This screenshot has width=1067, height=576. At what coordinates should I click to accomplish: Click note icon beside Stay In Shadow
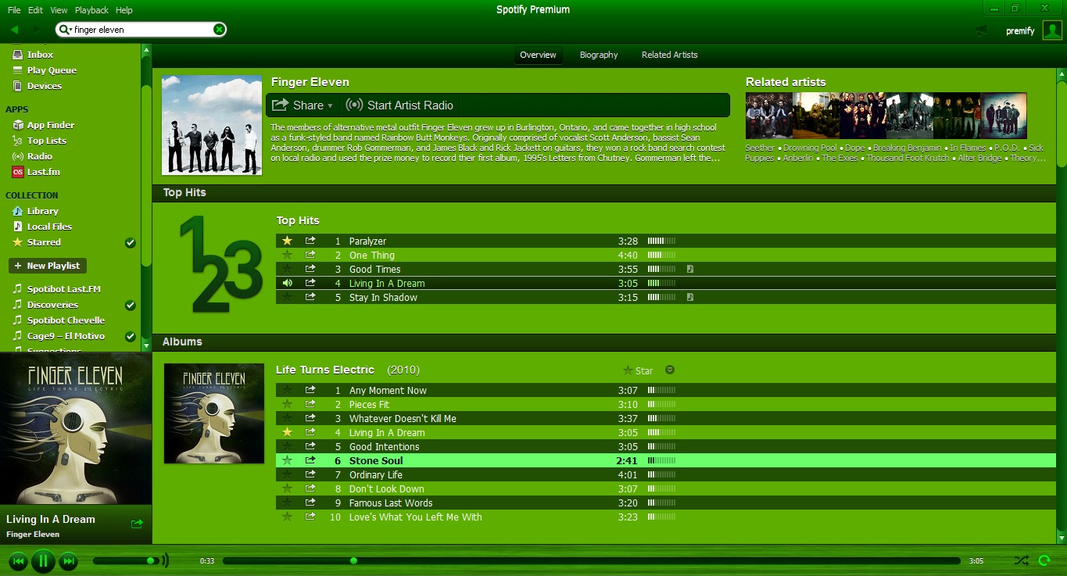[x=690, y=297]
